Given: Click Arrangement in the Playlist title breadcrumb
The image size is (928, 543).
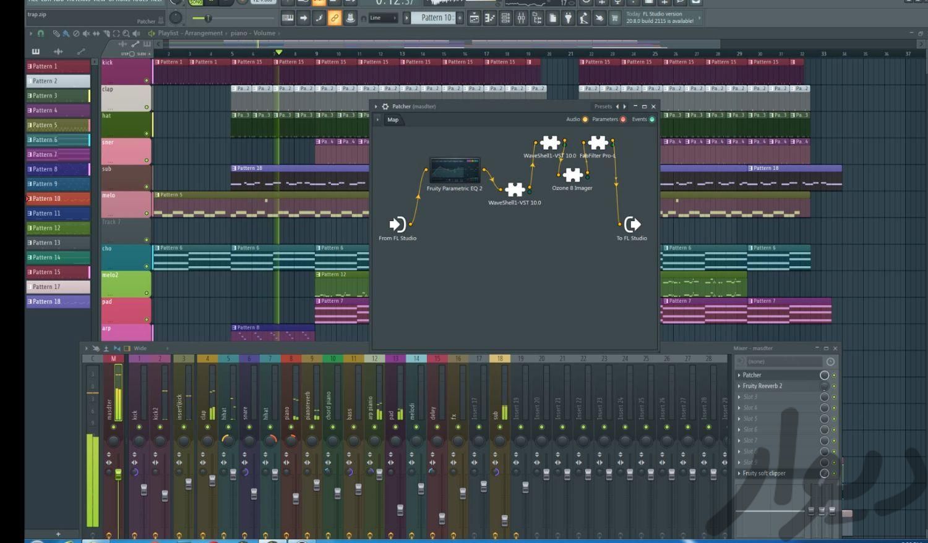Looking at the screenshot, I should [x=204, y=33].
